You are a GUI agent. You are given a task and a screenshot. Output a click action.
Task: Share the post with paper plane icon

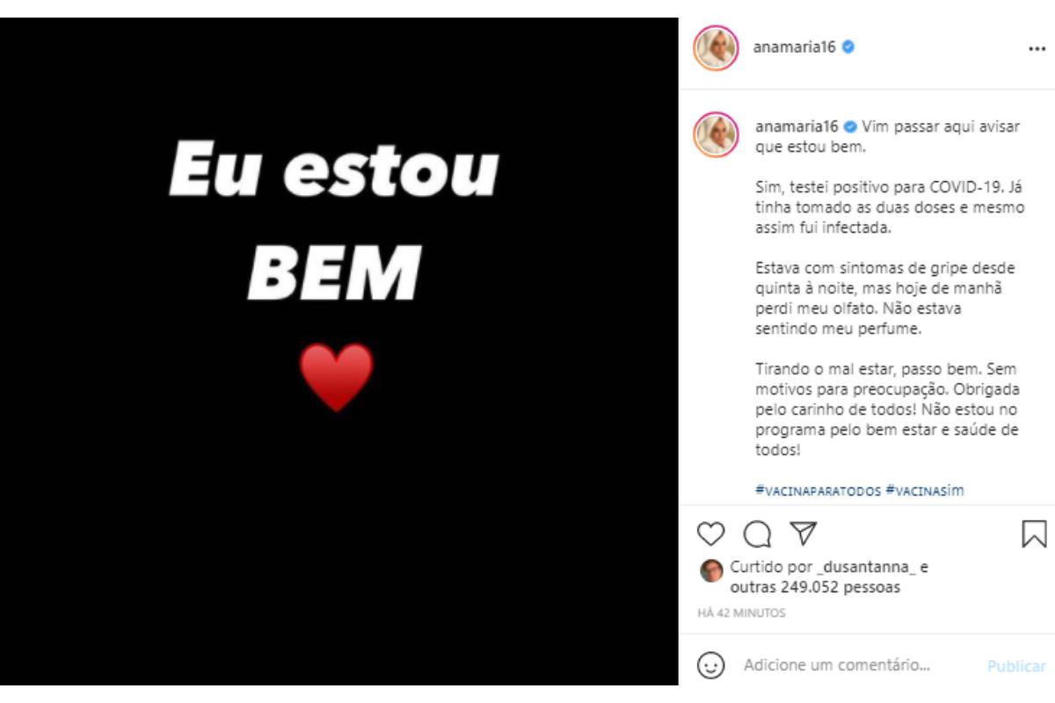pos(804,533)
